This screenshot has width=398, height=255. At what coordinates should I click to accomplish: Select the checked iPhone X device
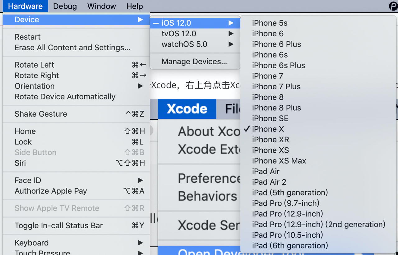(x=318, y=129)
